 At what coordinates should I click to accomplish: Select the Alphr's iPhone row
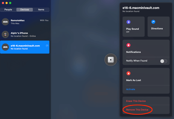(x=25, y=34)
